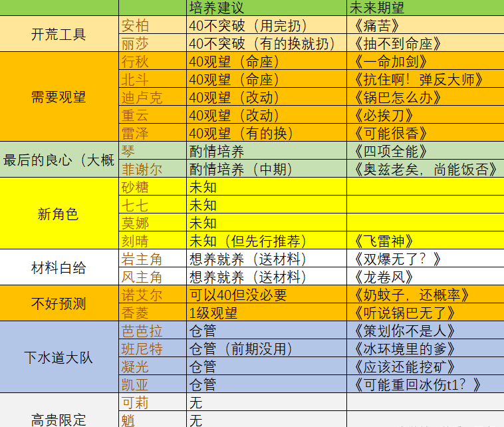This screenshot has height=427, width=504.
Task: Click cell 可以40但没必要
Action: [267, 294]
